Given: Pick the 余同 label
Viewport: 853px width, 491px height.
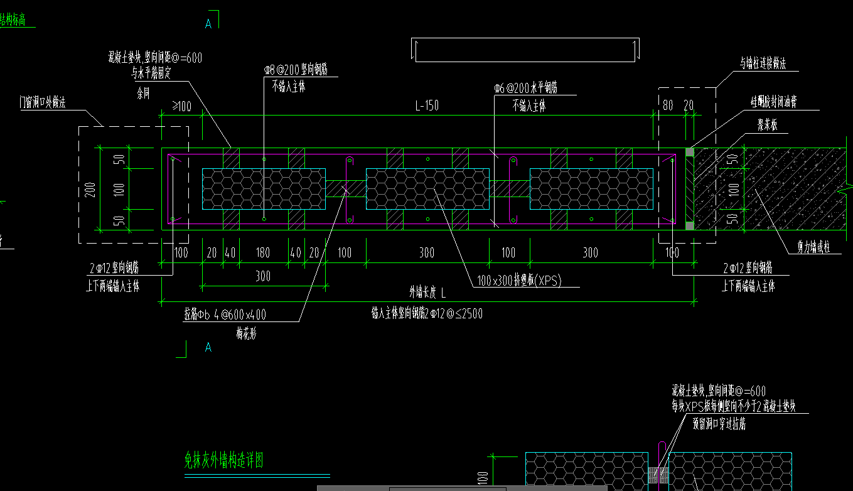Looking at the screenshot, I should (143, 92).
